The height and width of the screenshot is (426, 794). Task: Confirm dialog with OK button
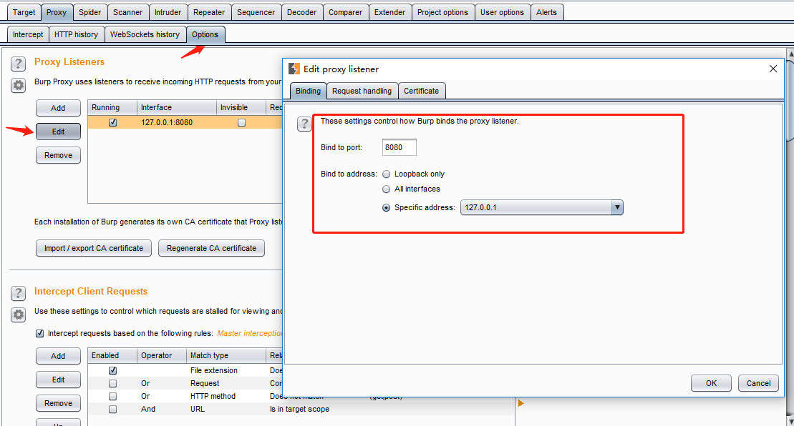click(711, 383)
